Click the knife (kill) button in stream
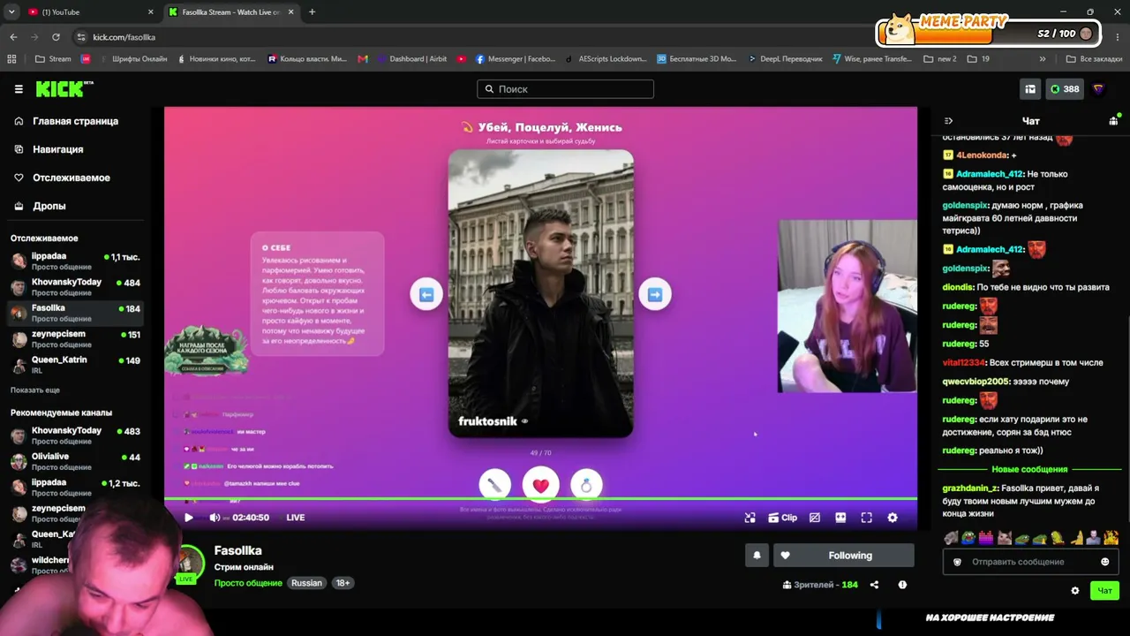1130x636 pixels. point(495,484)
